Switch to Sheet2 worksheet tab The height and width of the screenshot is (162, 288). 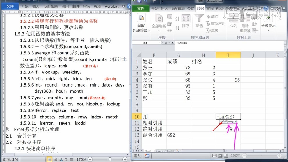pos(159,151)
